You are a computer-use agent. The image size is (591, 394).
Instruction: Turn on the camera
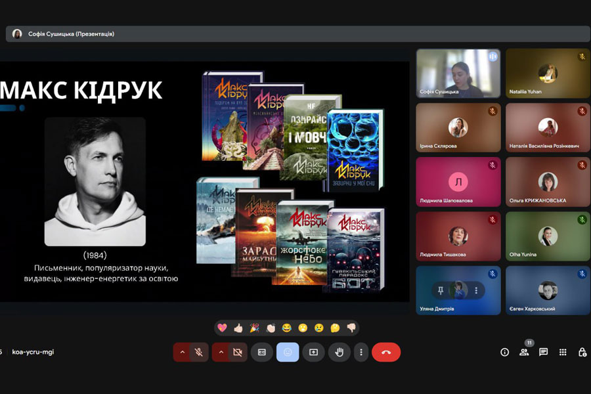pyautogui.click(x=237, y=352)
